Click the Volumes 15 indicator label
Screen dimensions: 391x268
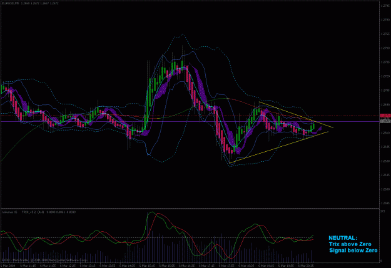coord(9,212)
